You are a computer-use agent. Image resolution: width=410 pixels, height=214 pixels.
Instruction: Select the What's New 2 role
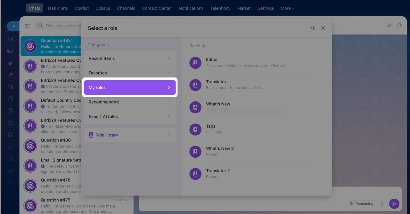point(220,151)
